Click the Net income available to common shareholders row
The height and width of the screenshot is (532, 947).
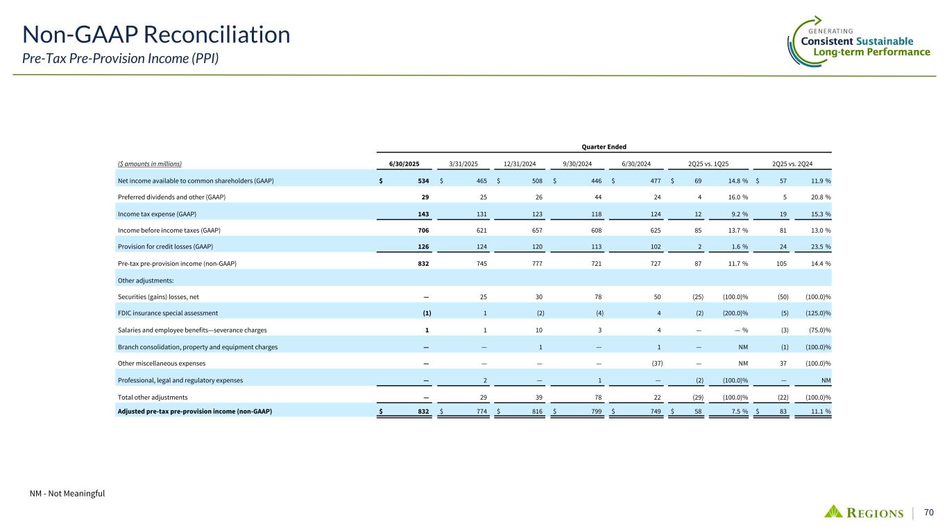click(x=196, y=181)
